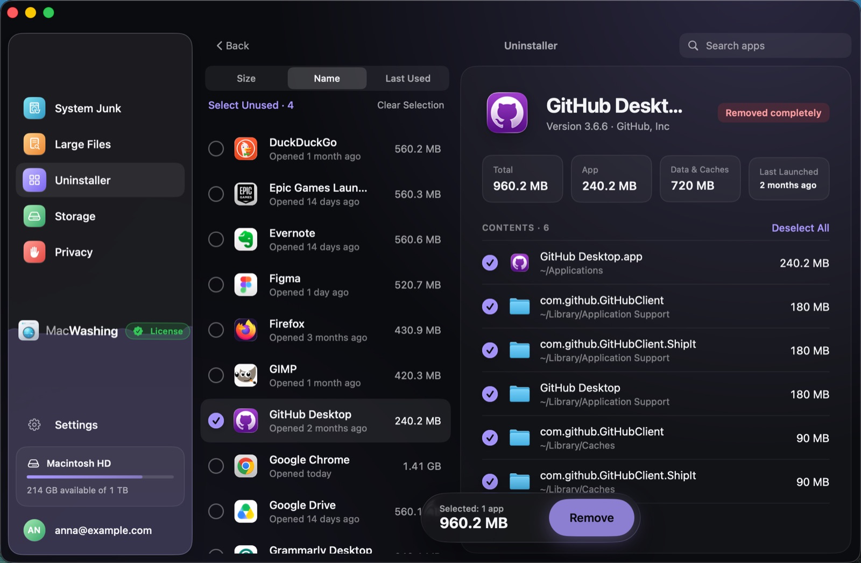This screenshot has height=563, width=861.
Task: Open Storage section label
Action: (x=75, y=216)
